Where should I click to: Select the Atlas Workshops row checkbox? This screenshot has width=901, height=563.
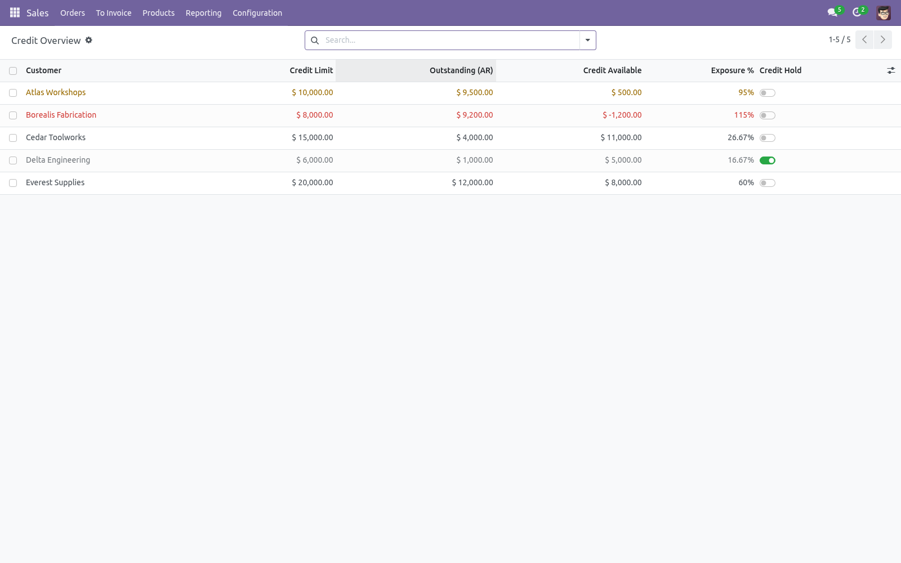pyautogui.click(x=13, y=93)
